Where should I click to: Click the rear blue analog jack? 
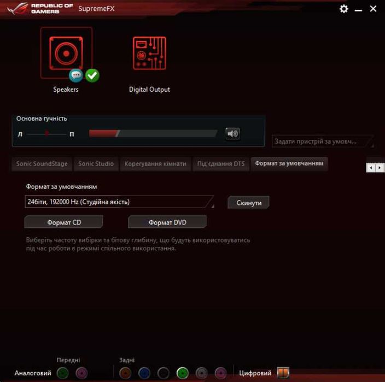tap(144, 373)
